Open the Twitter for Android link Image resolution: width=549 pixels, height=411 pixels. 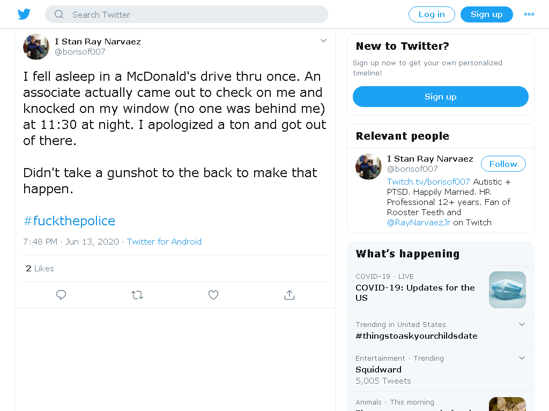pyautogui.click(x=164, y=242)
